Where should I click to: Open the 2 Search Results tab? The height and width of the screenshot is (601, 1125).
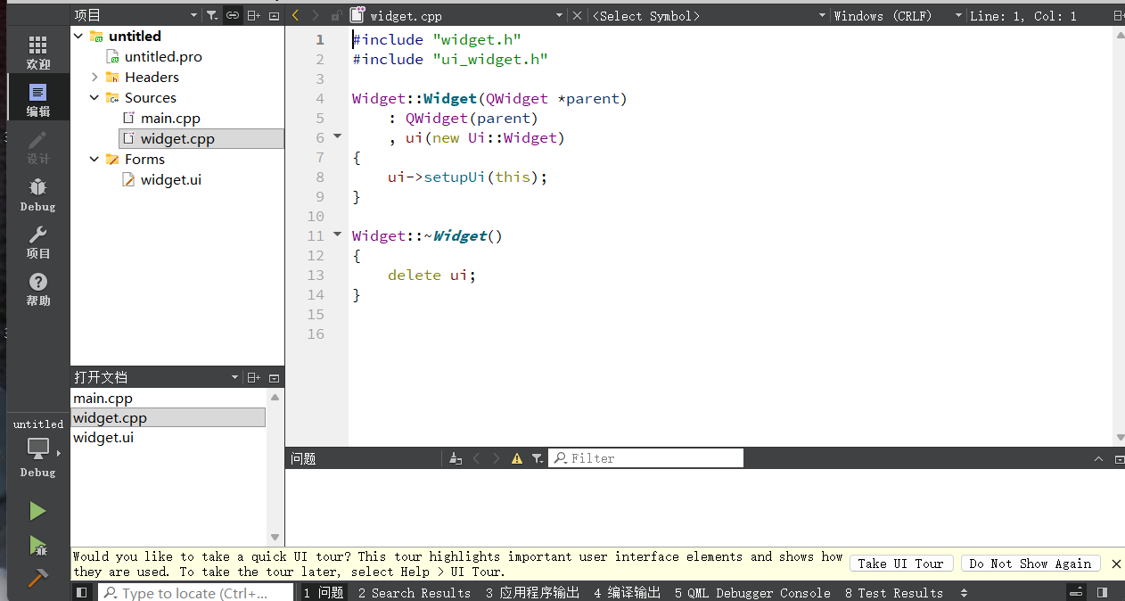click(414, 592)
